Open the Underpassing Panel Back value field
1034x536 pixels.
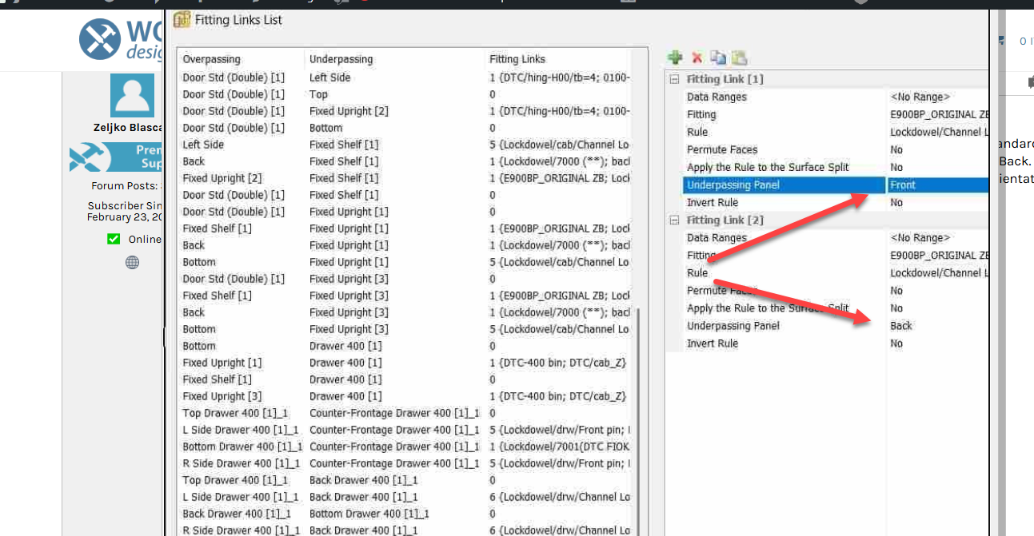(936, 326)
